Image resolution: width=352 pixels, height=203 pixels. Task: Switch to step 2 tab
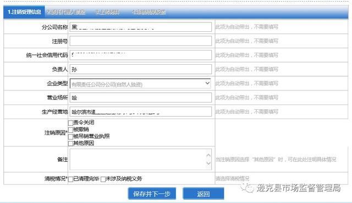point(66,12)
